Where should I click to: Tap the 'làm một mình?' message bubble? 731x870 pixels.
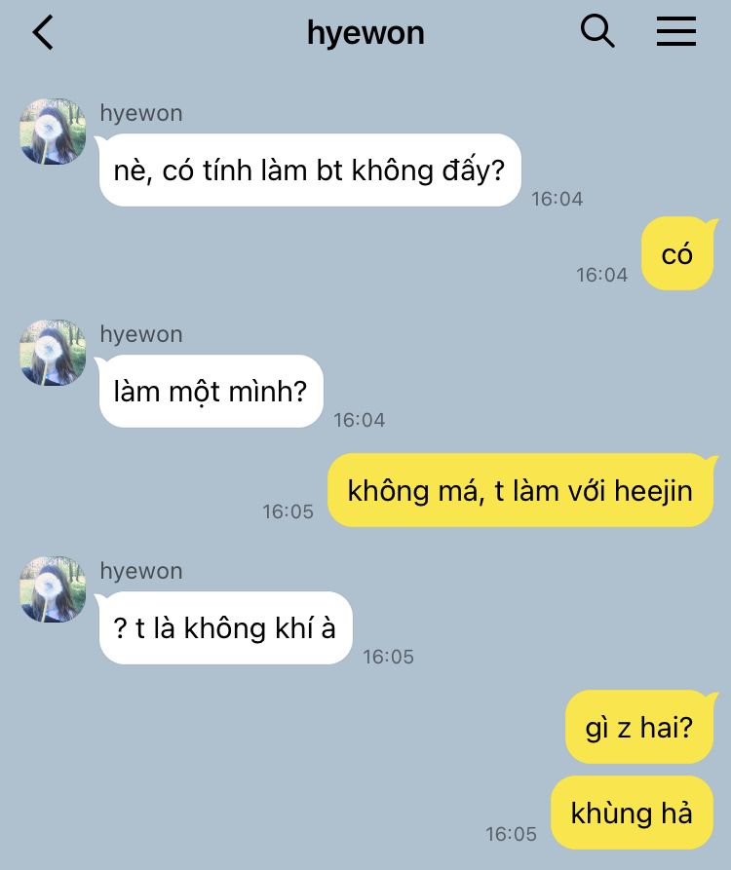211,392
